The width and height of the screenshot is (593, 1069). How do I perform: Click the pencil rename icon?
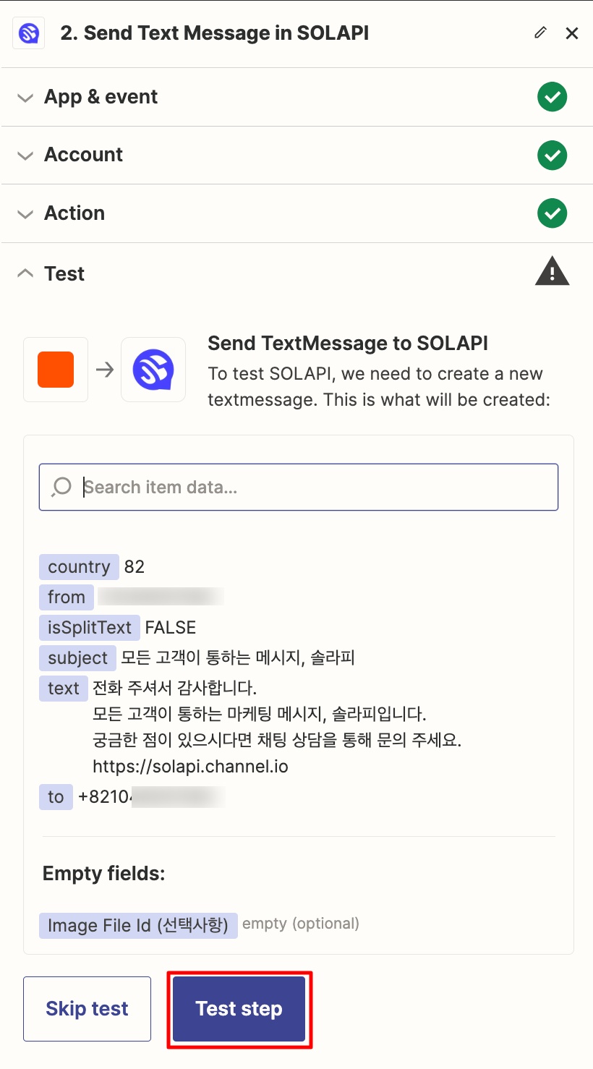[540, 33]
